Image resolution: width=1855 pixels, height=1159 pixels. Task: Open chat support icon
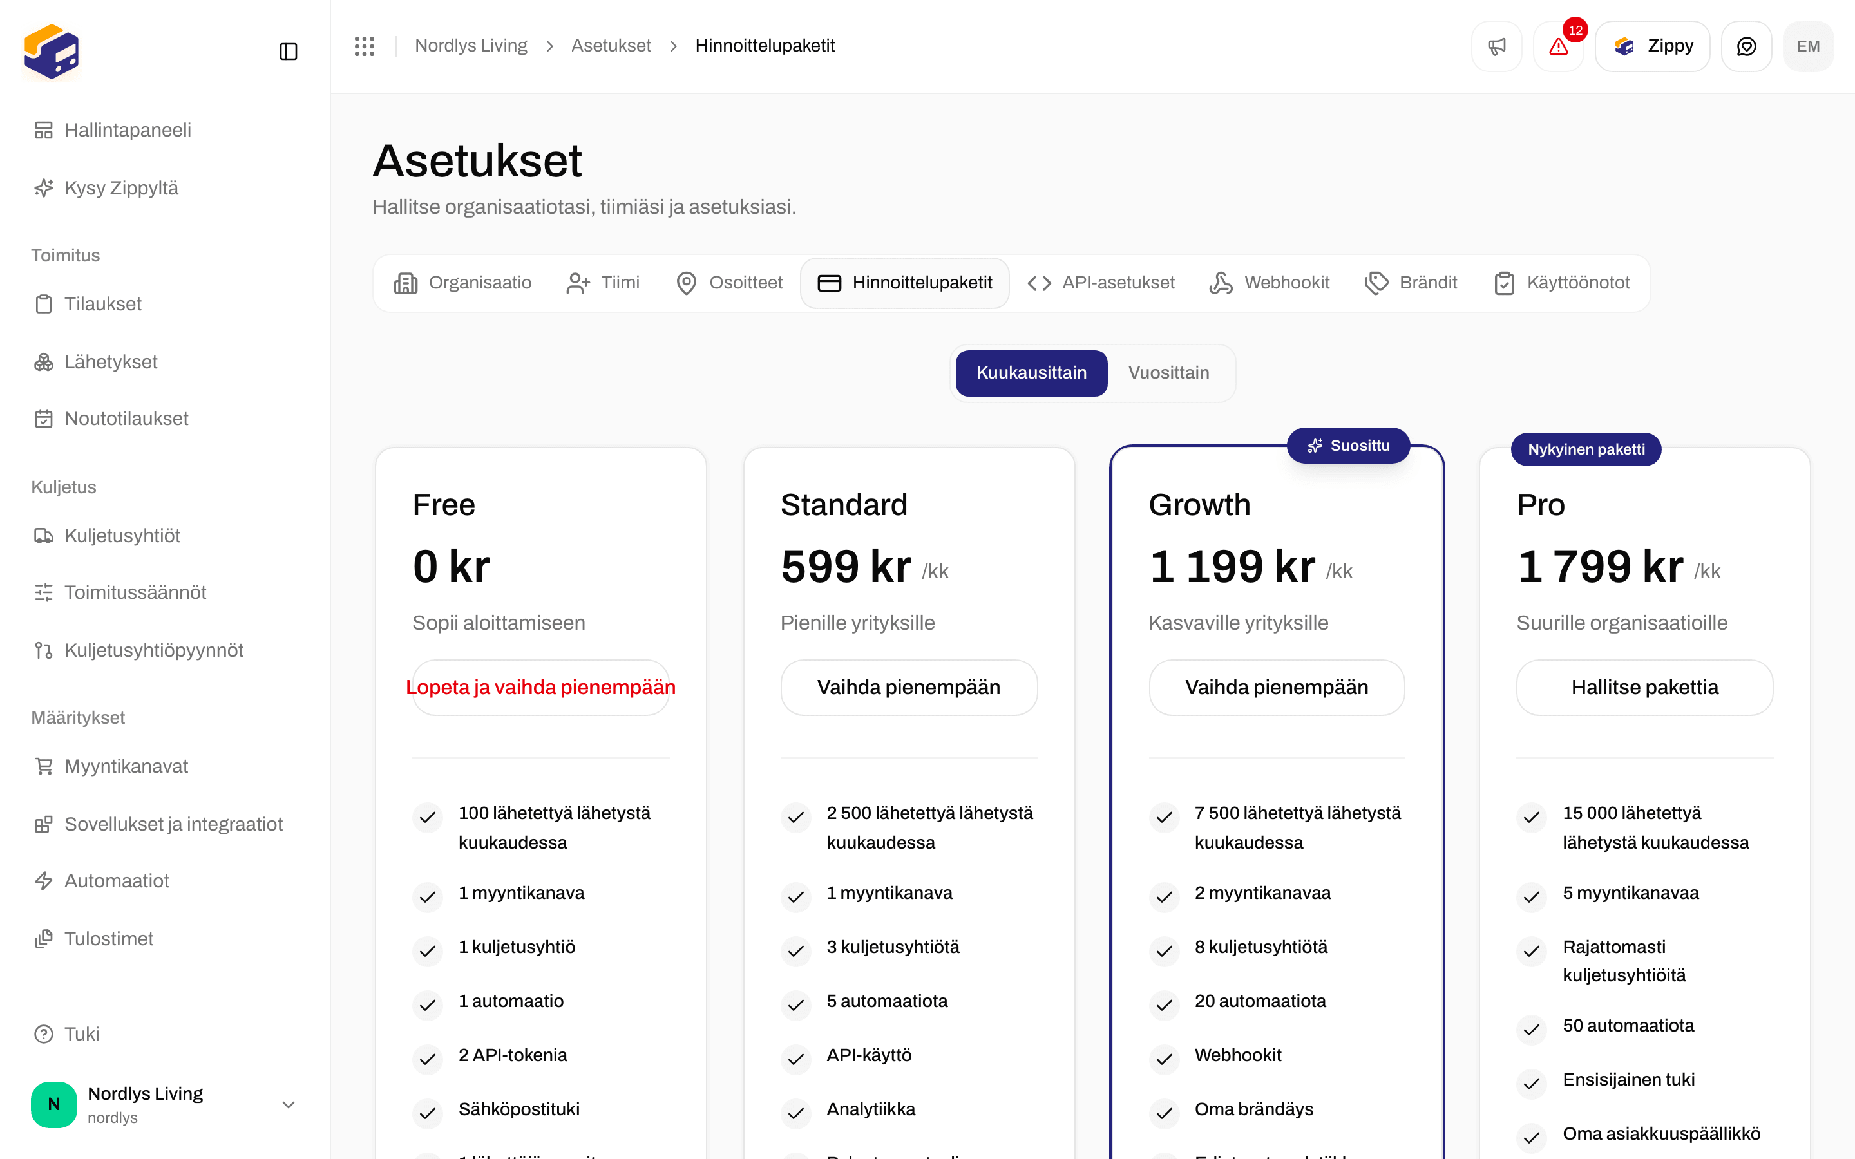click(x=1746, y=46)
